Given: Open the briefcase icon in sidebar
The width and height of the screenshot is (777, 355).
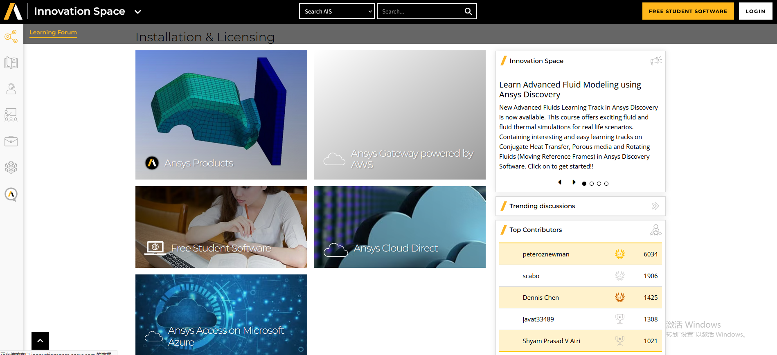Looking at the screenshot, I should pyautogui.click(x=11, y=141).
